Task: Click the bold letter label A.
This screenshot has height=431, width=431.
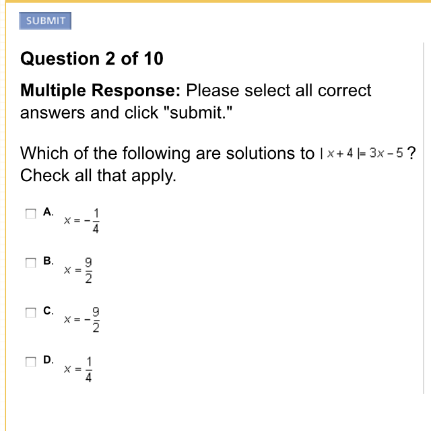Action: tap(48, 212)
